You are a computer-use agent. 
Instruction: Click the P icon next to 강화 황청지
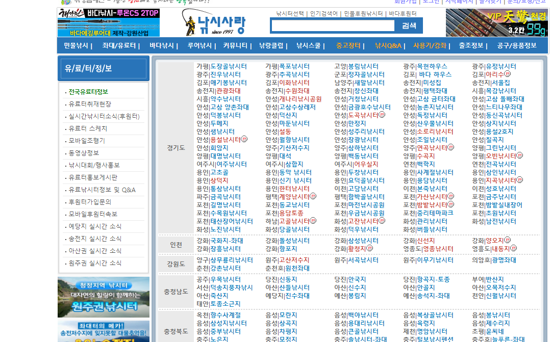coord(370,248)
